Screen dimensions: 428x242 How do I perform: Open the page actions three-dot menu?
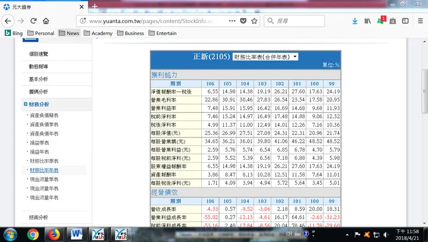coord(232,21)
